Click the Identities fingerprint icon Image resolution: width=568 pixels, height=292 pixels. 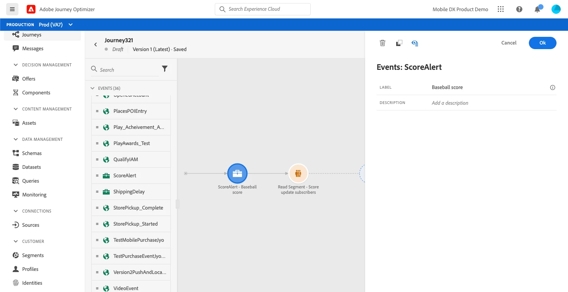click(16, 283)
